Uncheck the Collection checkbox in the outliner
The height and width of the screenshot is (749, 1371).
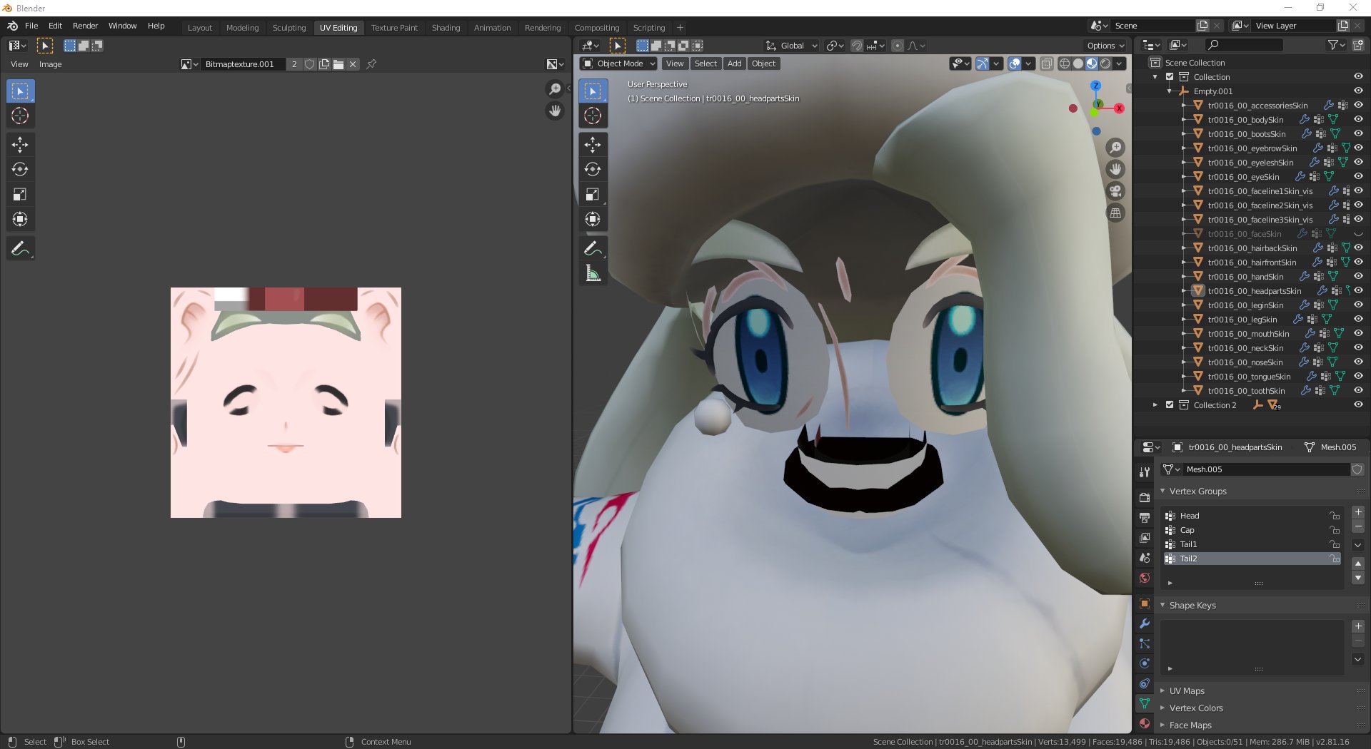coord(1170,77)
